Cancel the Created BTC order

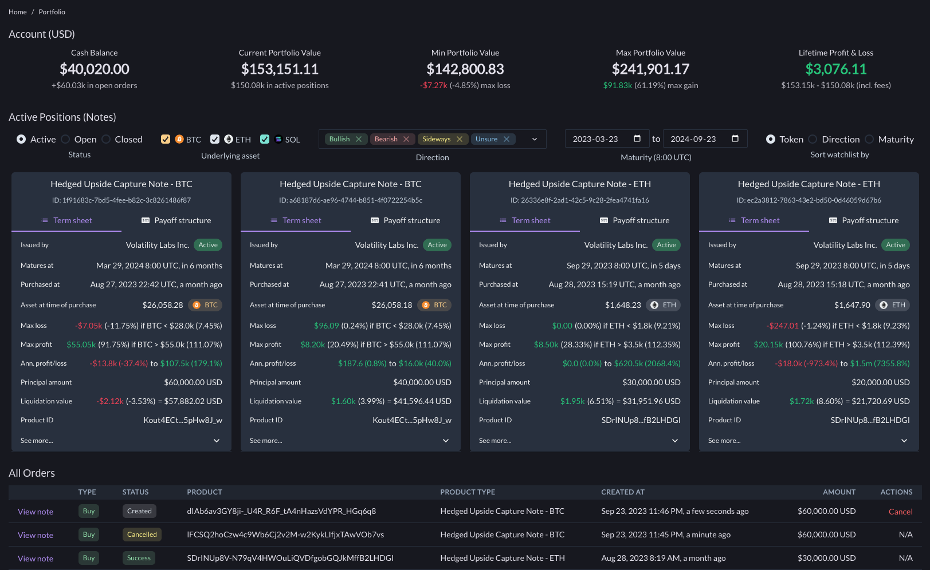click(x=900, y=512)
